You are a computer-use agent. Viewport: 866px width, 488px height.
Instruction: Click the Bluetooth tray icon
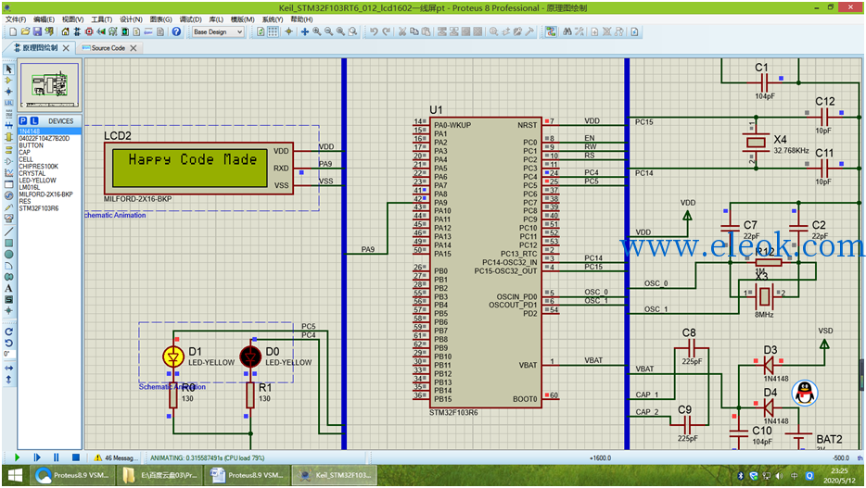pos(741,476)
